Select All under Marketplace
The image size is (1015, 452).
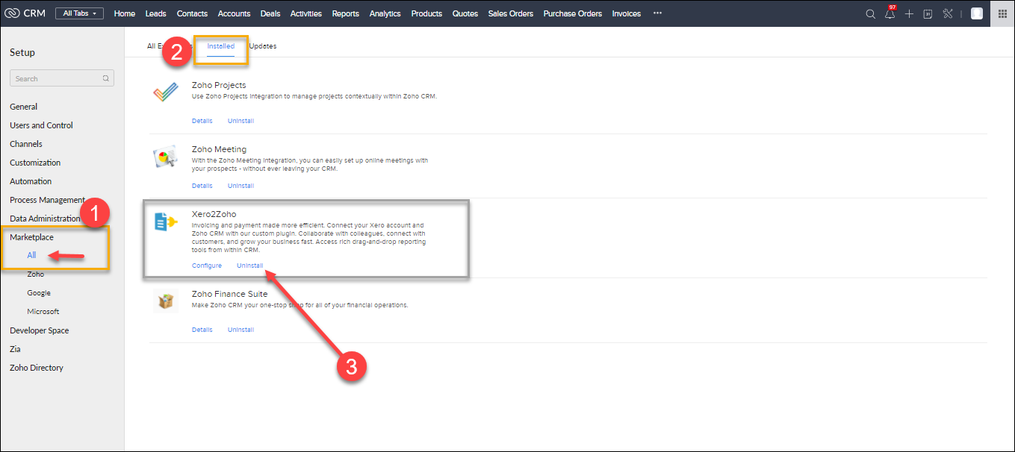32,255
